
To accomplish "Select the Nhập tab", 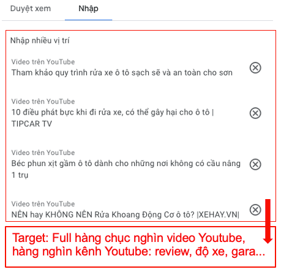I will click(x=88, y=9).
